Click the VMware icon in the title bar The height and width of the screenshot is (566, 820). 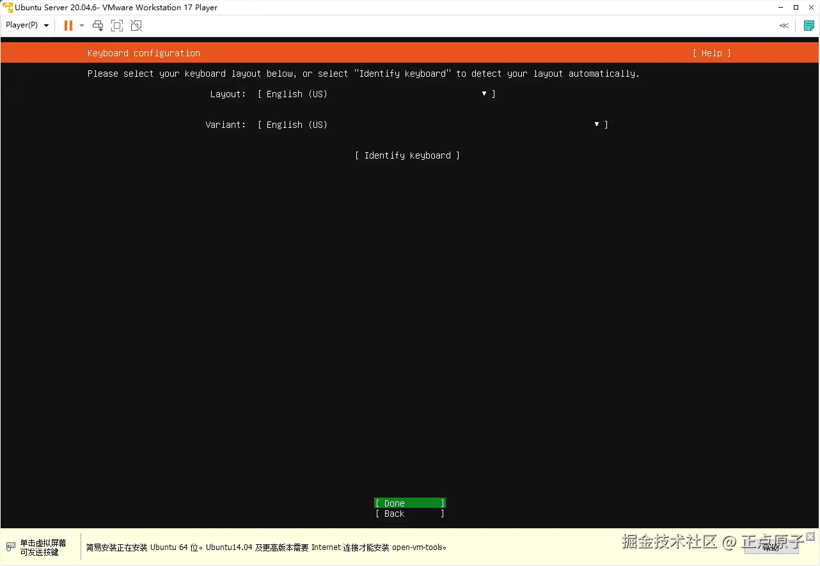8,8
